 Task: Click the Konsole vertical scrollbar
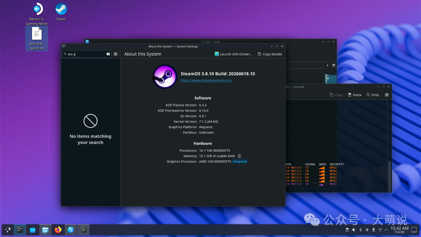coord(389,176)
